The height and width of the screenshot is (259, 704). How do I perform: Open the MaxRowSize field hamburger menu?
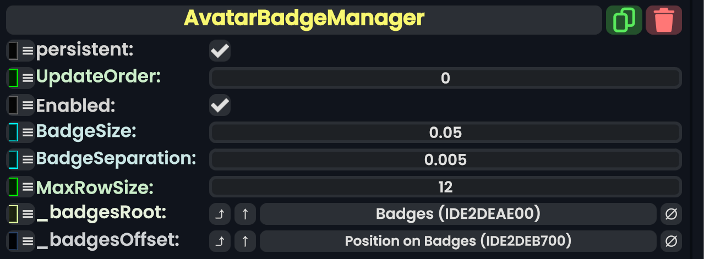[28, 187]
